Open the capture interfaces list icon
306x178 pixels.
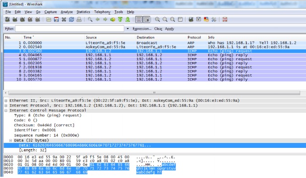click(7, 20)
